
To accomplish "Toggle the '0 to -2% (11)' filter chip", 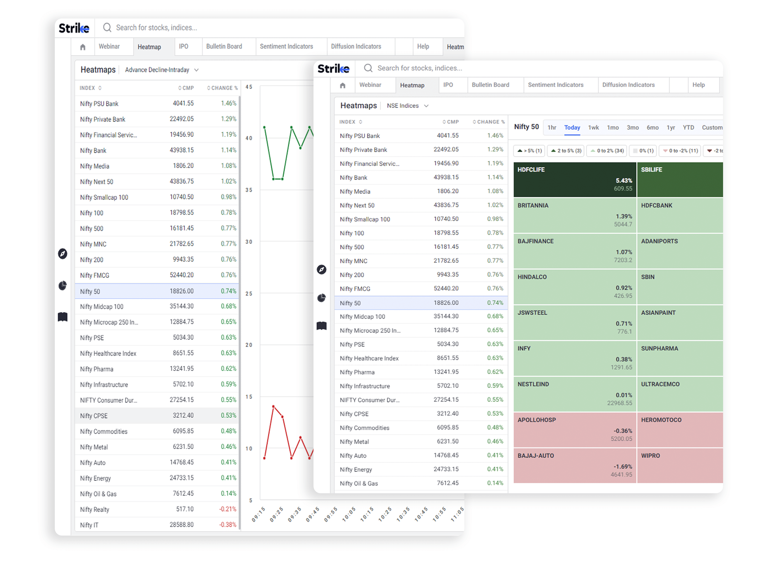I will 680,151.
